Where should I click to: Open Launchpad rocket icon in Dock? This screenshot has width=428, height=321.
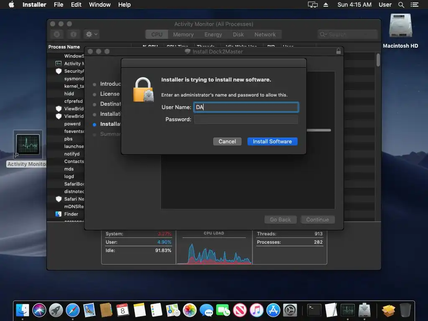coord(56,311)
